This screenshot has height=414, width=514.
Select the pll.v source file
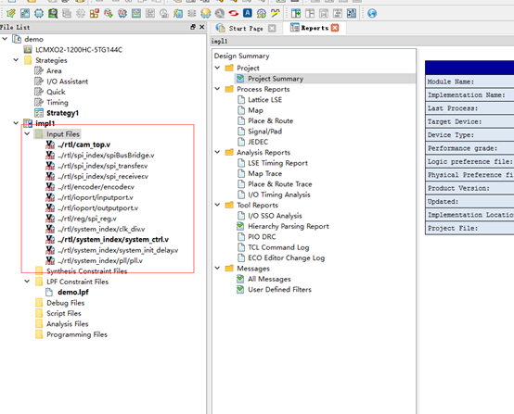(x=100, y=260)
